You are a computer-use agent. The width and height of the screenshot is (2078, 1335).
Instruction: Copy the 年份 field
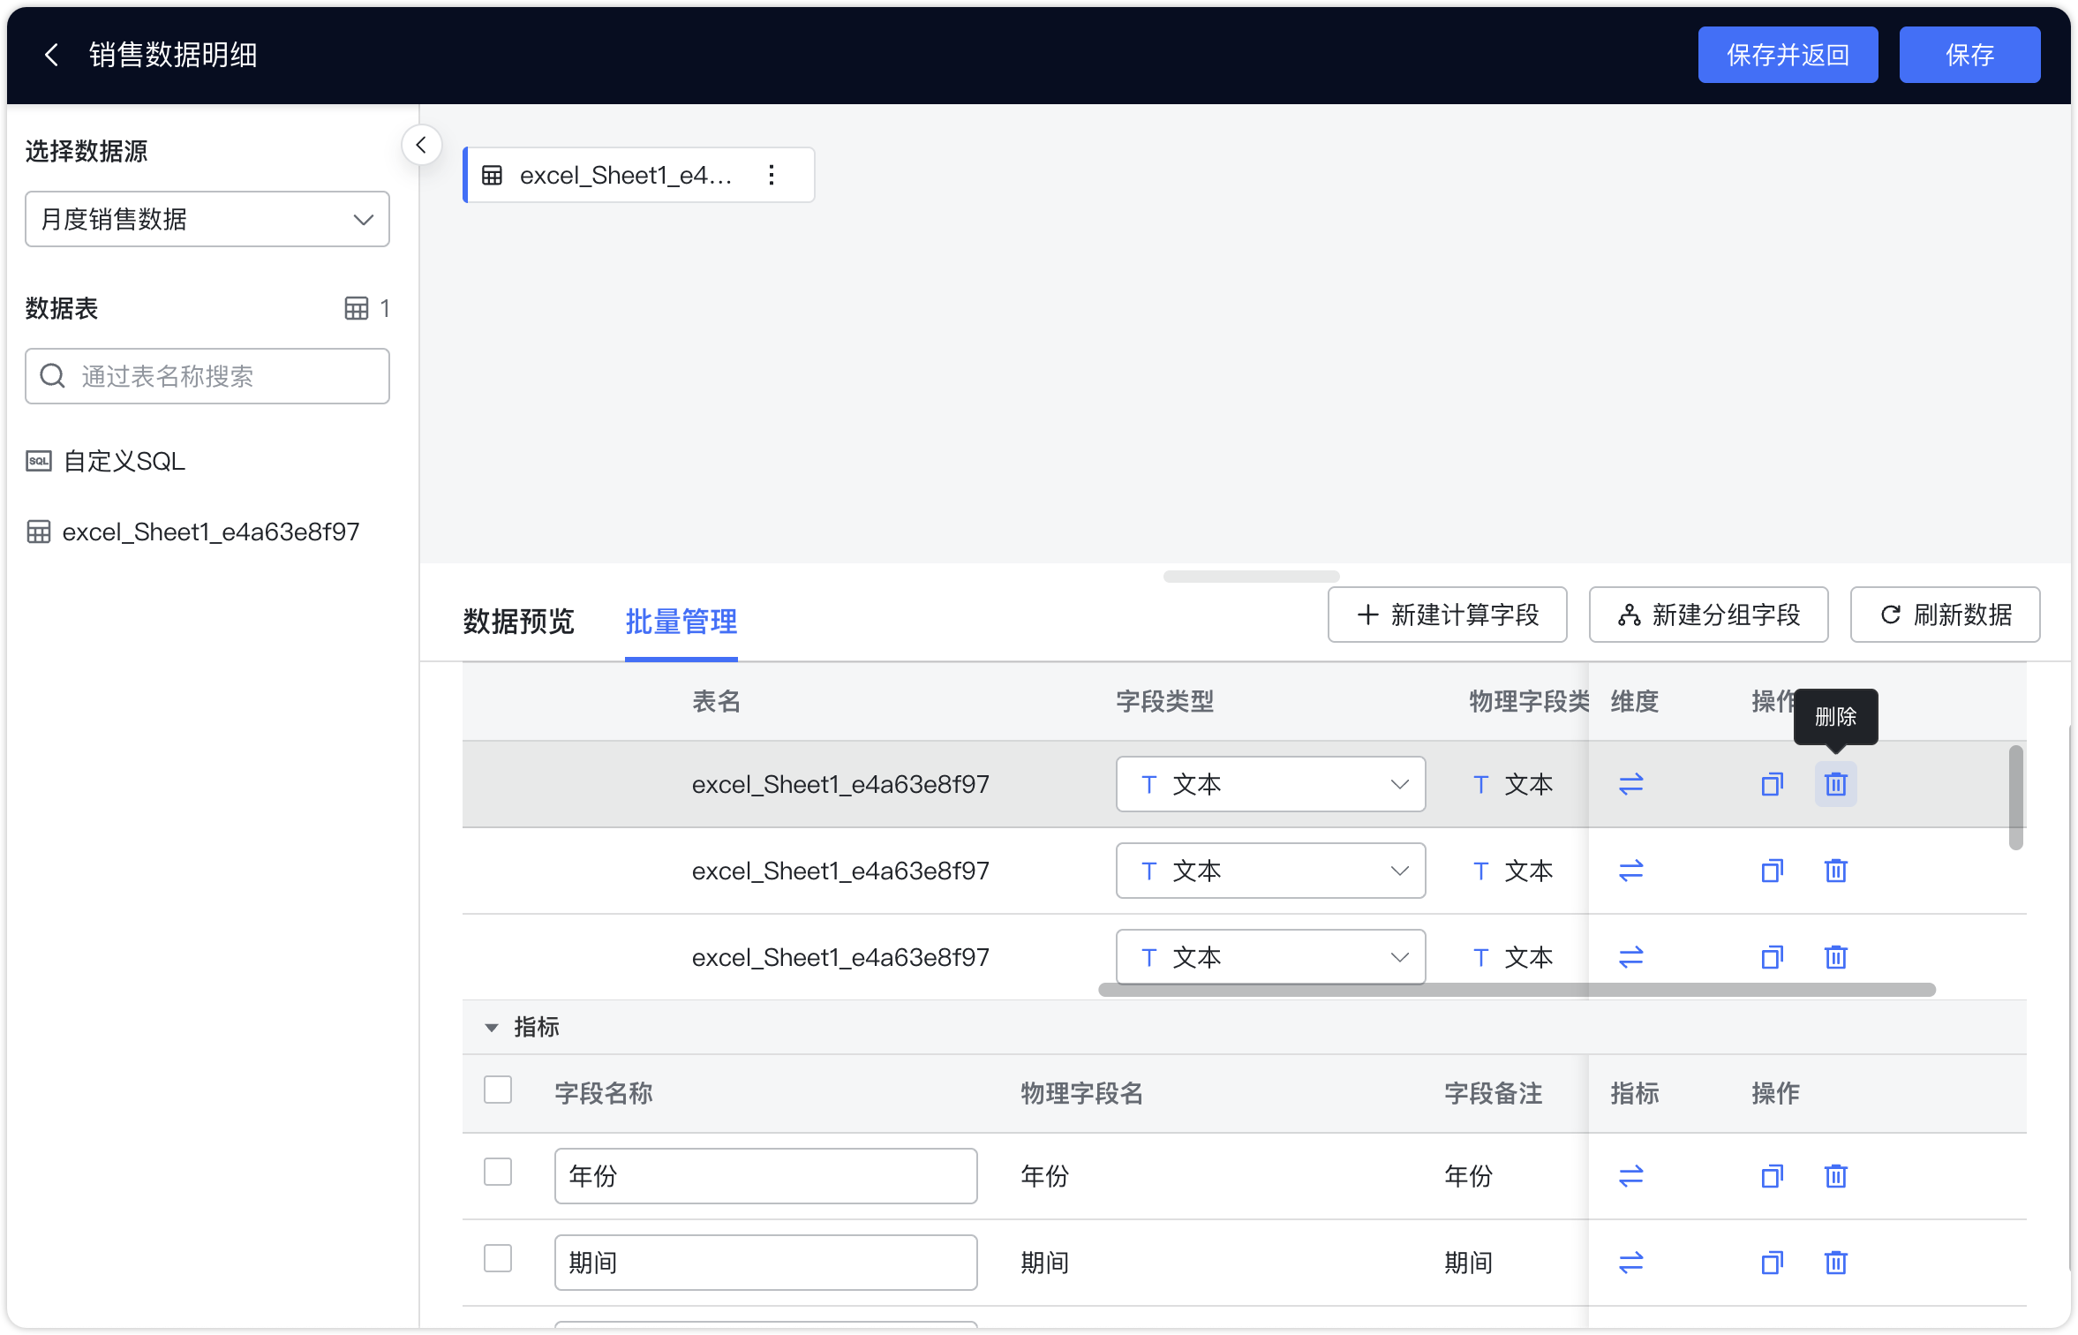[1772, 1176]
